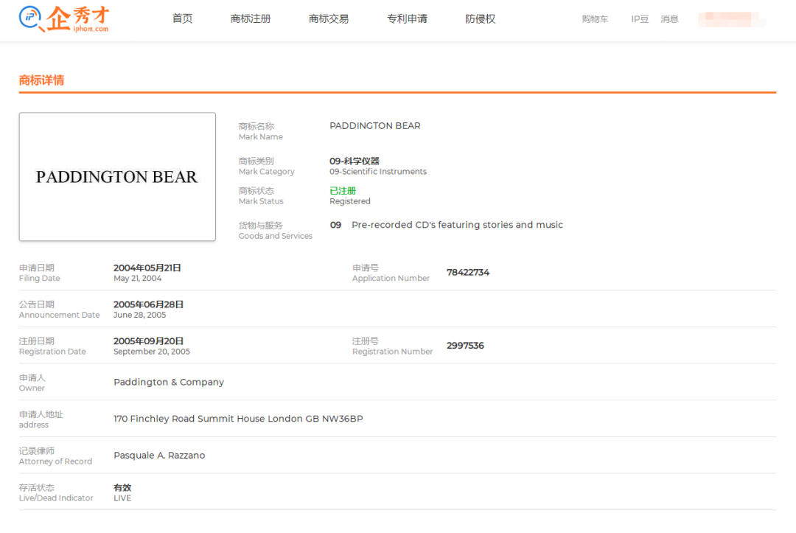Go to 购物车 shopping cart
Image resolution: width=796 pixels, height=533 pixels.
pos(595,19)
